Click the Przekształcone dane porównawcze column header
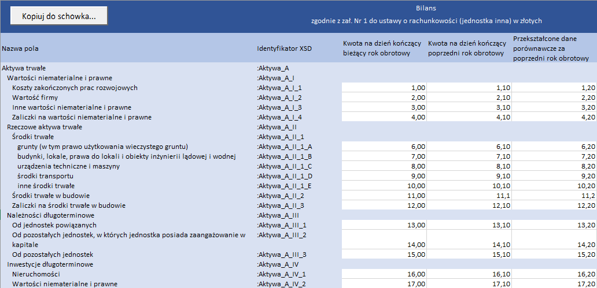This screenshot has height=288, width=597. coord(551,48)
